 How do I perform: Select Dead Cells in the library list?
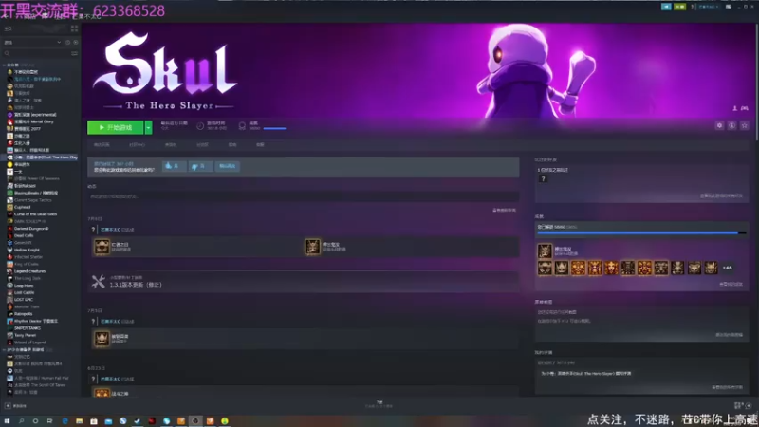point(24,235)
